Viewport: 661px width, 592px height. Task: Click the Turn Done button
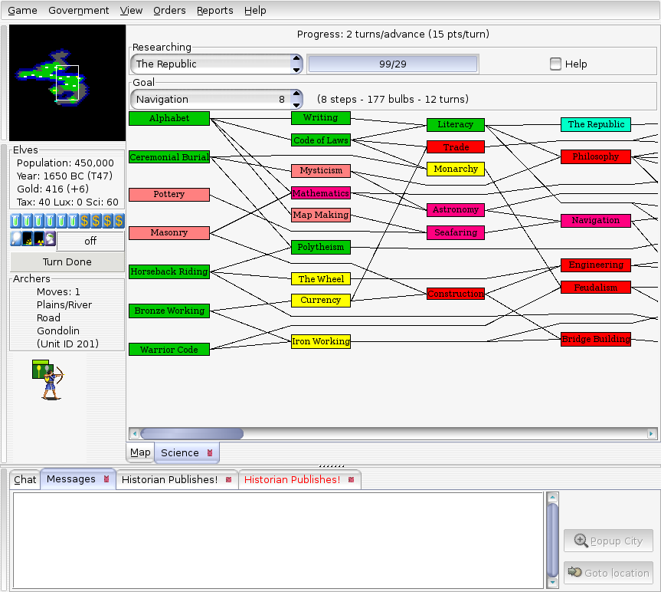click(x=67, y=262)
